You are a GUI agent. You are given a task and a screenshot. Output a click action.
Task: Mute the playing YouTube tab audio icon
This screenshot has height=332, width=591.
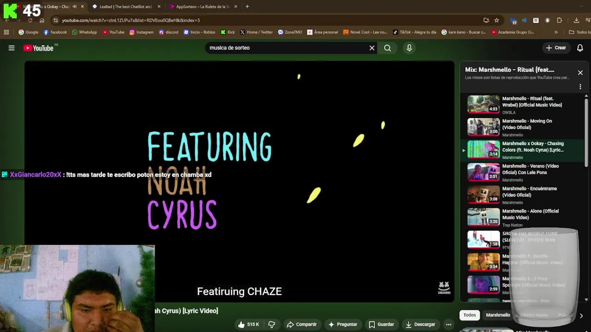[x=74, y=6]
